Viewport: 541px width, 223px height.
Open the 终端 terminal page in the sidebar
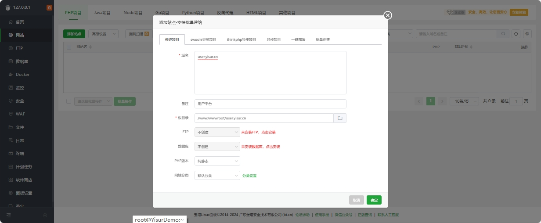pos(20,154)
